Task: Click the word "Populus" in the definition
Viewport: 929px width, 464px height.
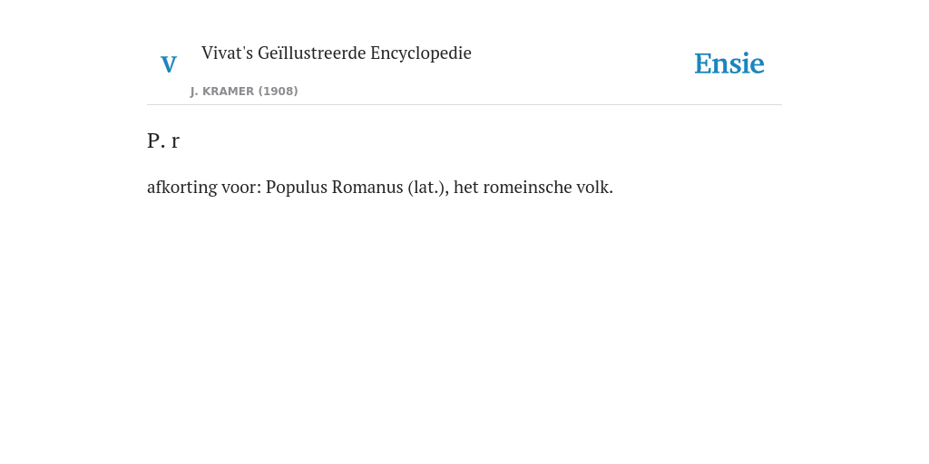Action: point(297,187)
